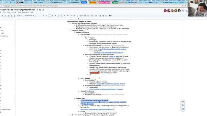207x116 pixels.
Task: Undo the last edit
Action: coord(3,16)
